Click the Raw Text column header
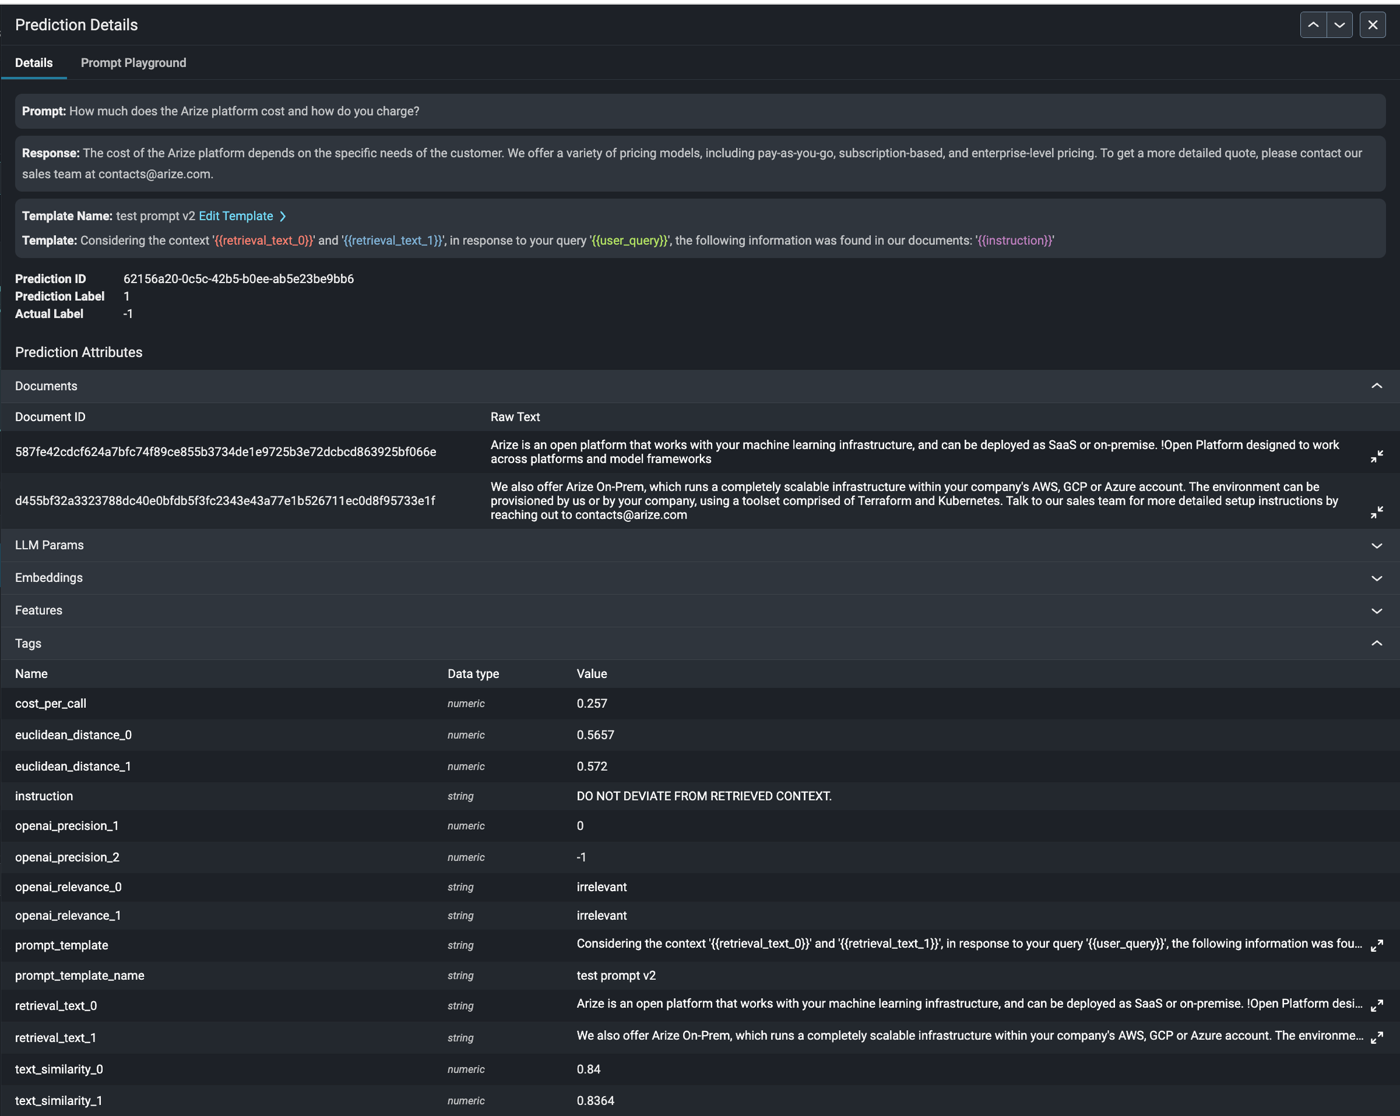The width and height of the screenshot is (1400, 1116). click(x=515, y=417)
